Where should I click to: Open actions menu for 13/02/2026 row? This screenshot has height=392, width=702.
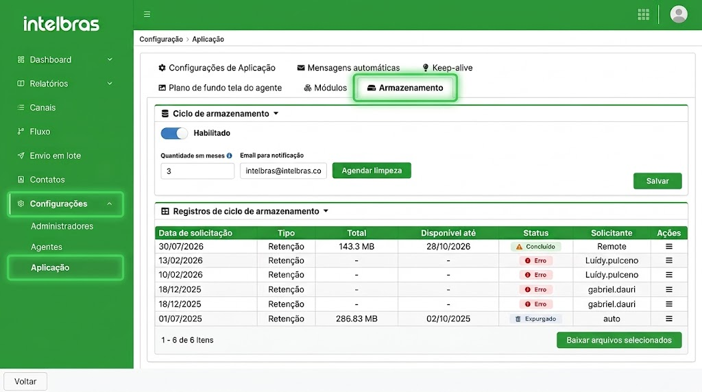click(669, 260)
